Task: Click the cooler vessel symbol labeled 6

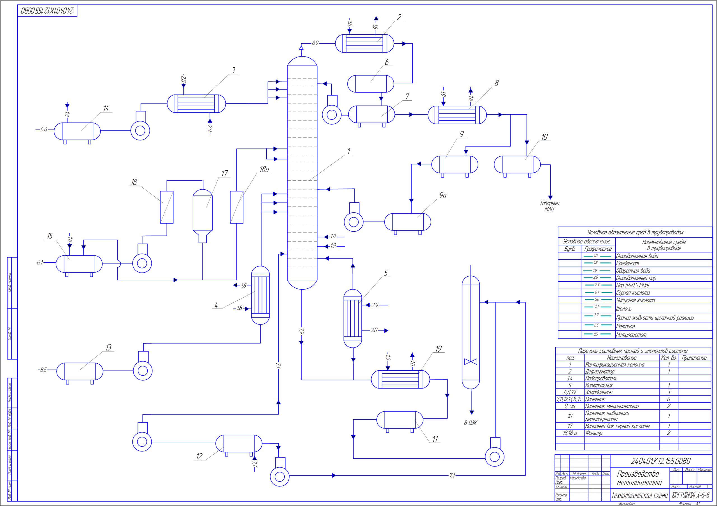Action: pyautogui.click(x=371, y=84)
